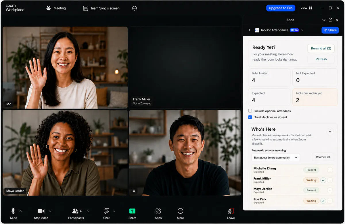Image resolution: width=345 pixels, height=224 pixels.
Task: Close the Apps side panel
Action: coord(337,20)
